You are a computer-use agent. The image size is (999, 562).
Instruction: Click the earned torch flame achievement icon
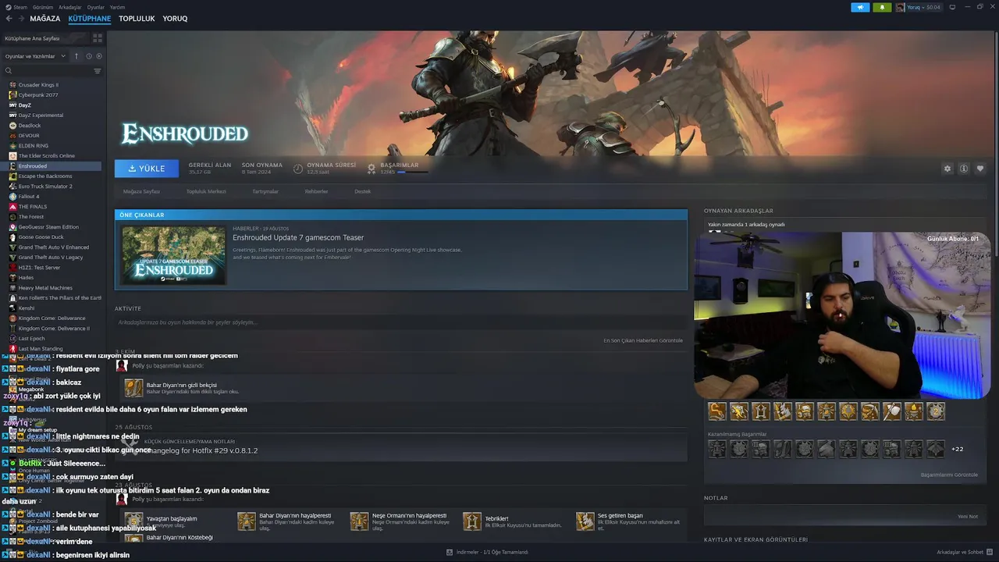coord(914,411)
